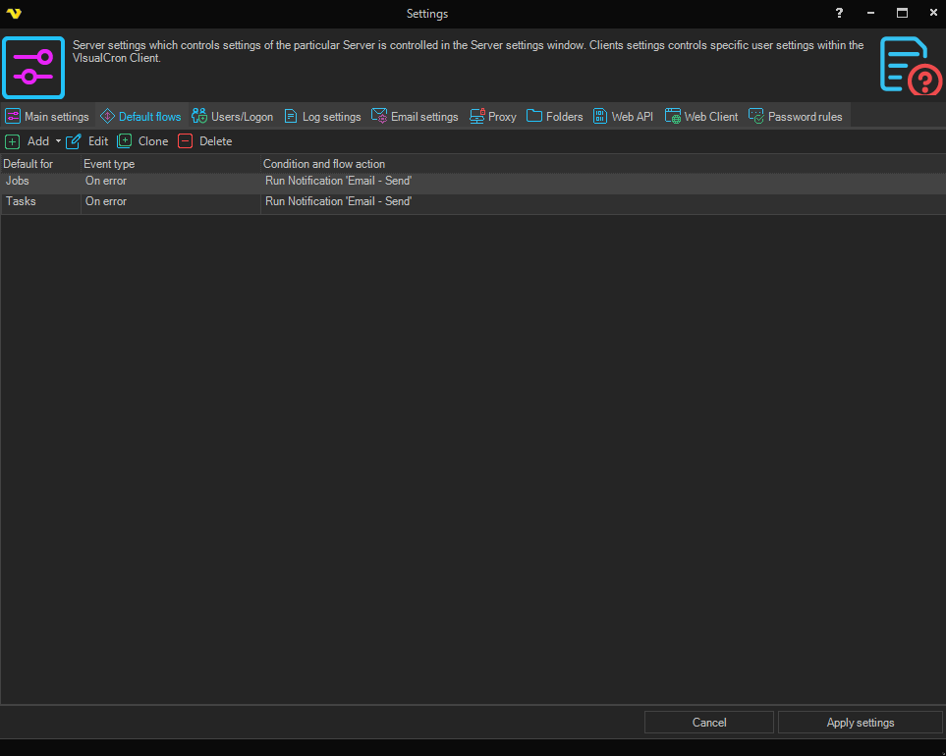Sort by the Event type column header

coord(169,164)
